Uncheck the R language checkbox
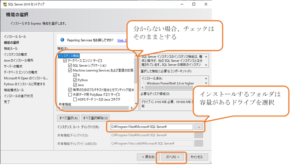 (x=75, y=75)
